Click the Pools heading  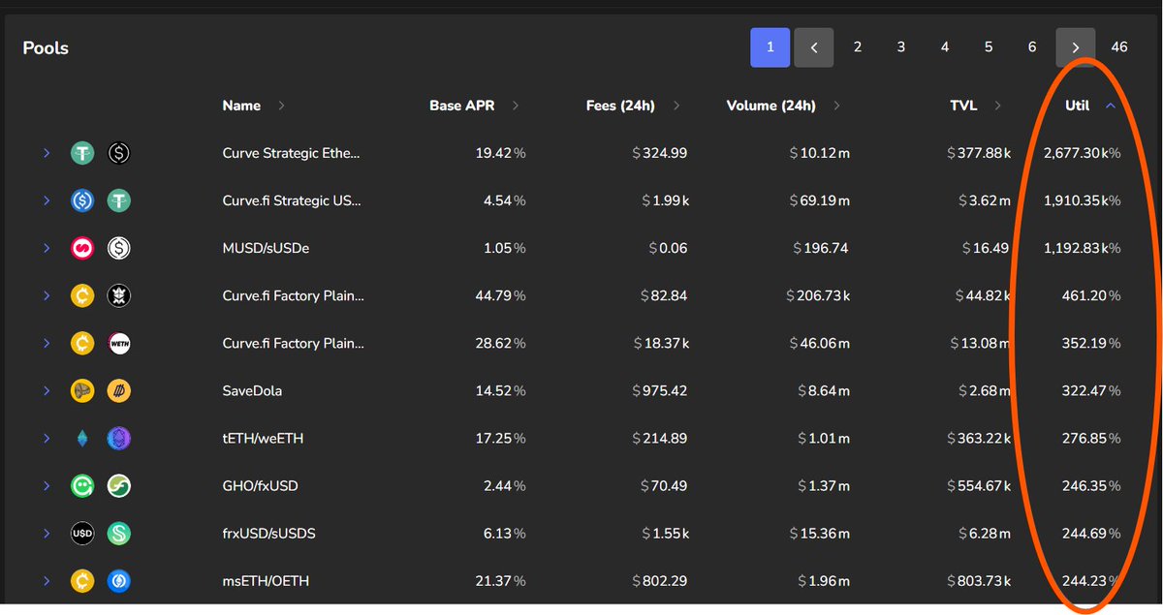tap(46, 47)
